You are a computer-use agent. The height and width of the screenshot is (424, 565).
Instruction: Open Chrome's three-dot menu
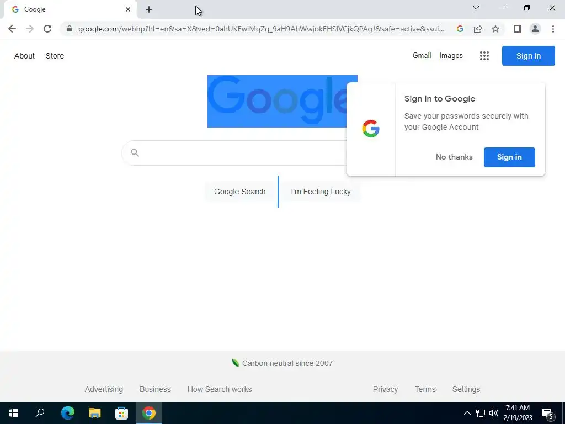tap(553, 29)
